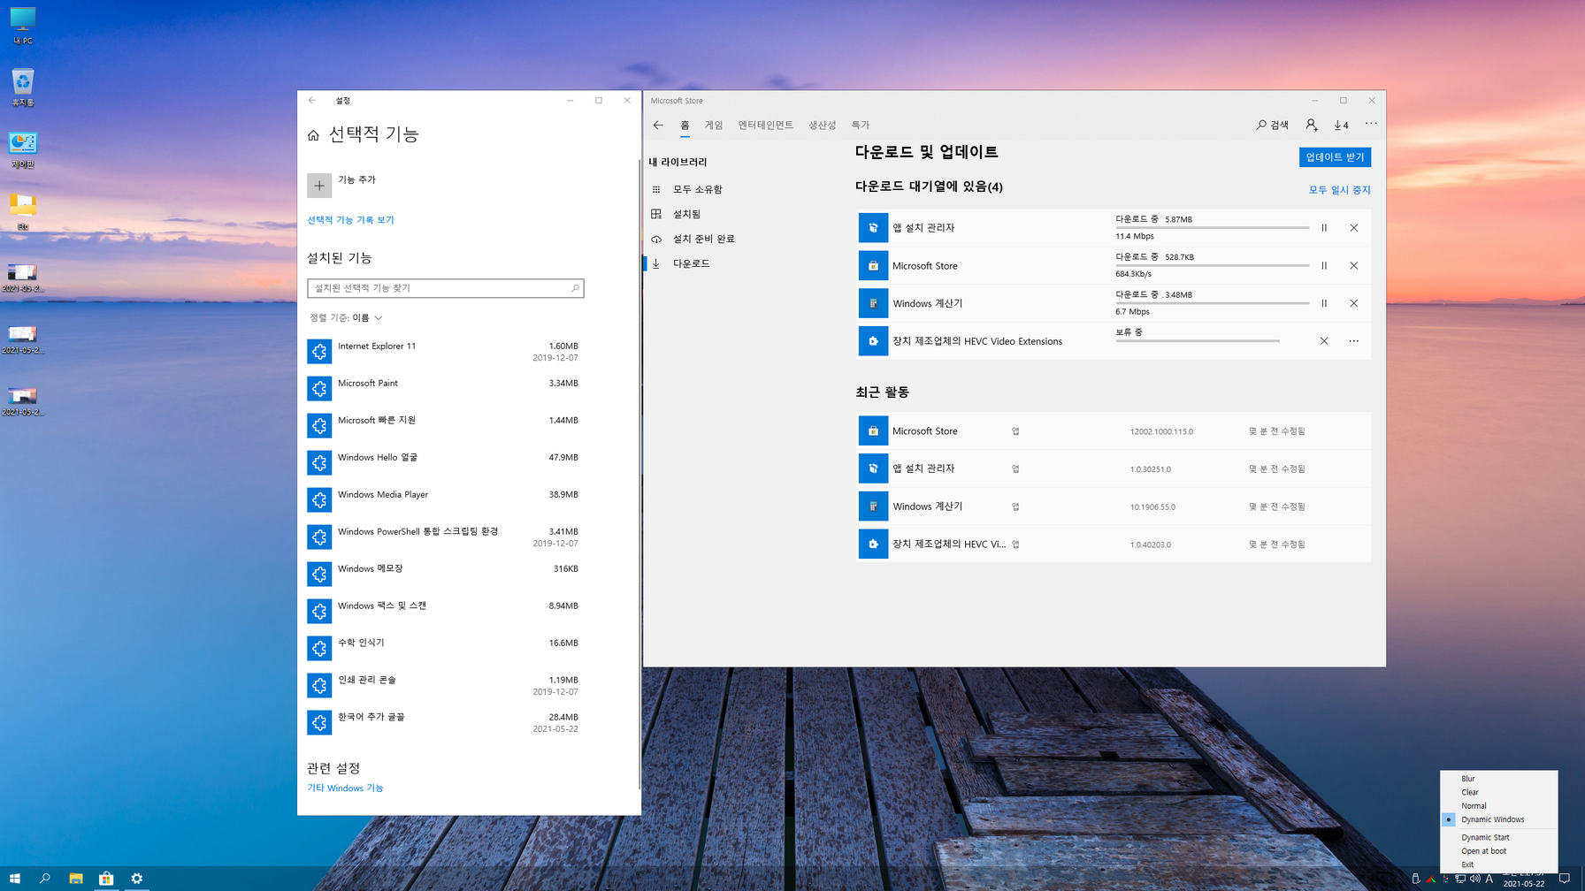Image resolution: width=1585 pixels, height=891 pixels.
Task: Open Microsoft Store from the taskbar
Action: pos(106,879)
